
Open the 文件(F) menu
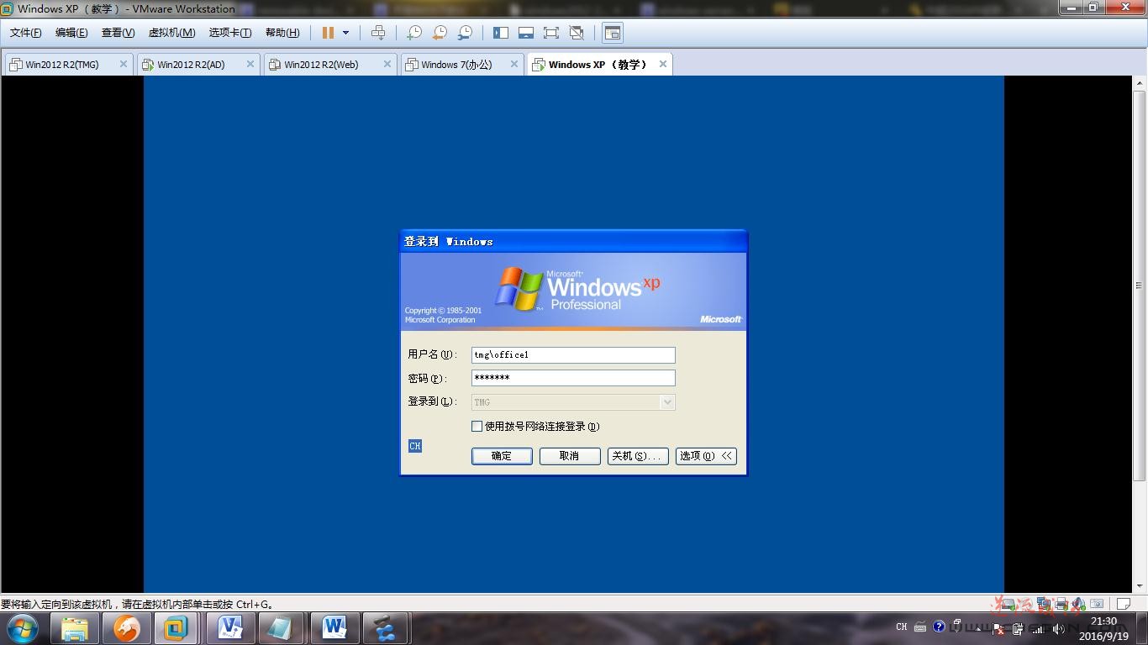coord(26,33)
